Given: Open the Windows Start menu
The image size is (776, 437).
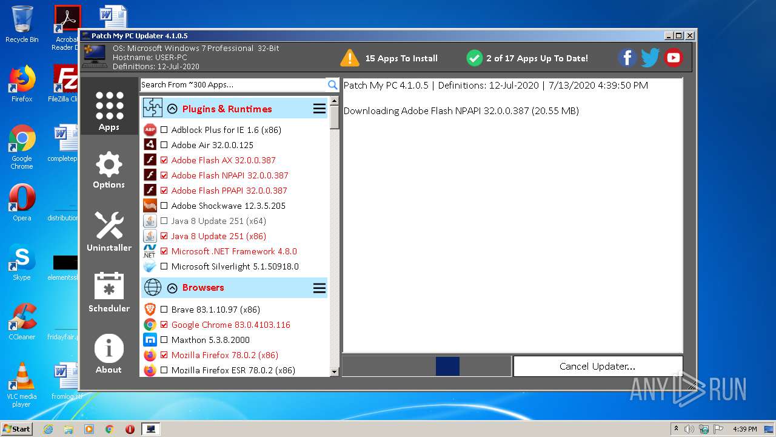Looking at the screenshot, I should [17, 429].
